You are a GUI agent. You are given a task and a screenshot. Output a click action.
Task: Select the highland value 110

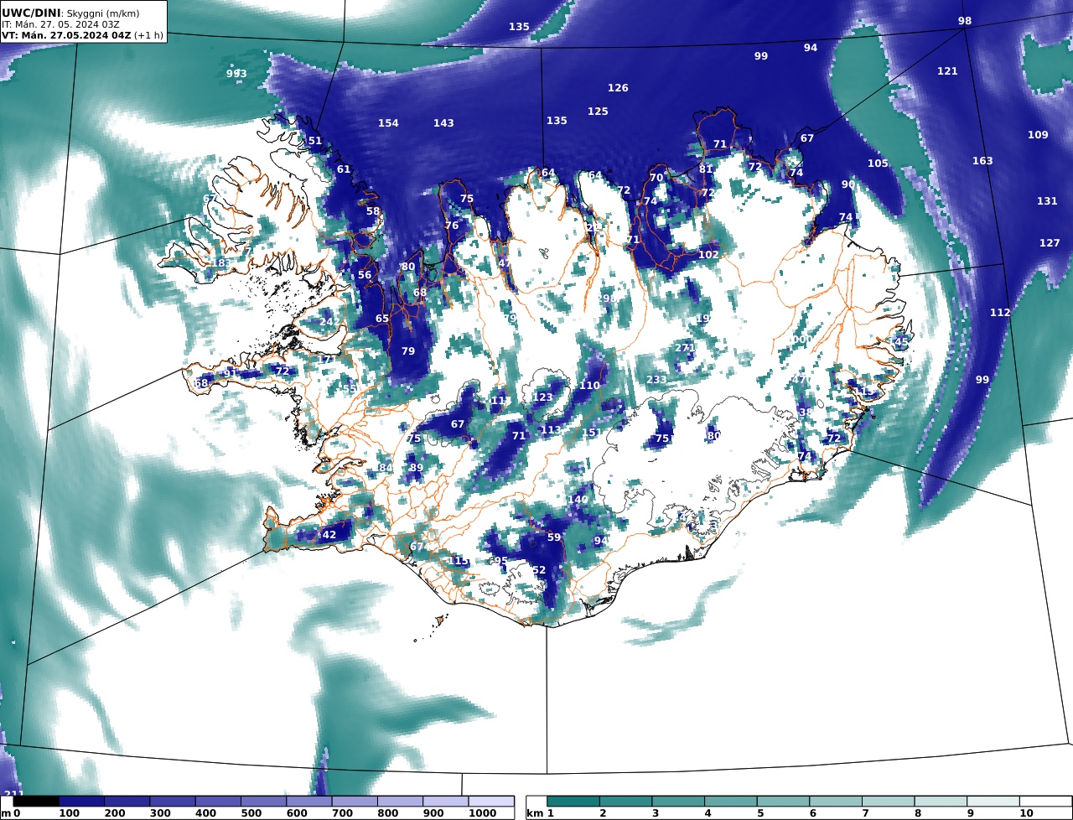(x=590, y=386)
